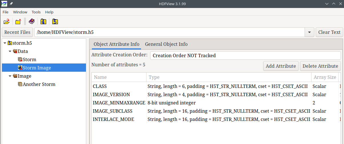Collapse the storm.h5 root node
The height and width of the screenshot is (144, 344).
(x=5, y=43)
